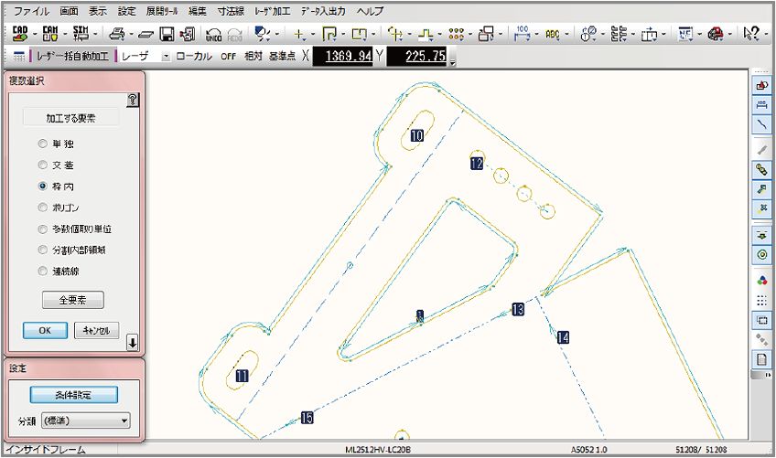Viewport: 776px width, 458px height.
Task: Open the 画面 menu
Action: coord(69,11)
